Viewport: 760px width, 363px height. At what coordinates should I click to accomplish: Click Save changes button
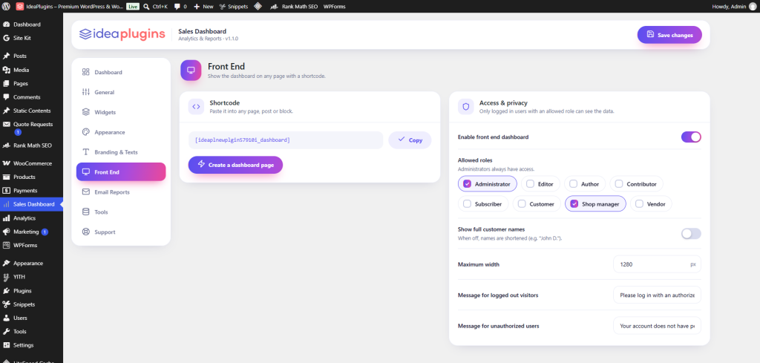pos(669,35)
